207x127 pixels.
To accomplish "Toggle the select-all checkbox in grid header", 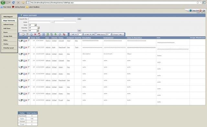I will 29,38.
